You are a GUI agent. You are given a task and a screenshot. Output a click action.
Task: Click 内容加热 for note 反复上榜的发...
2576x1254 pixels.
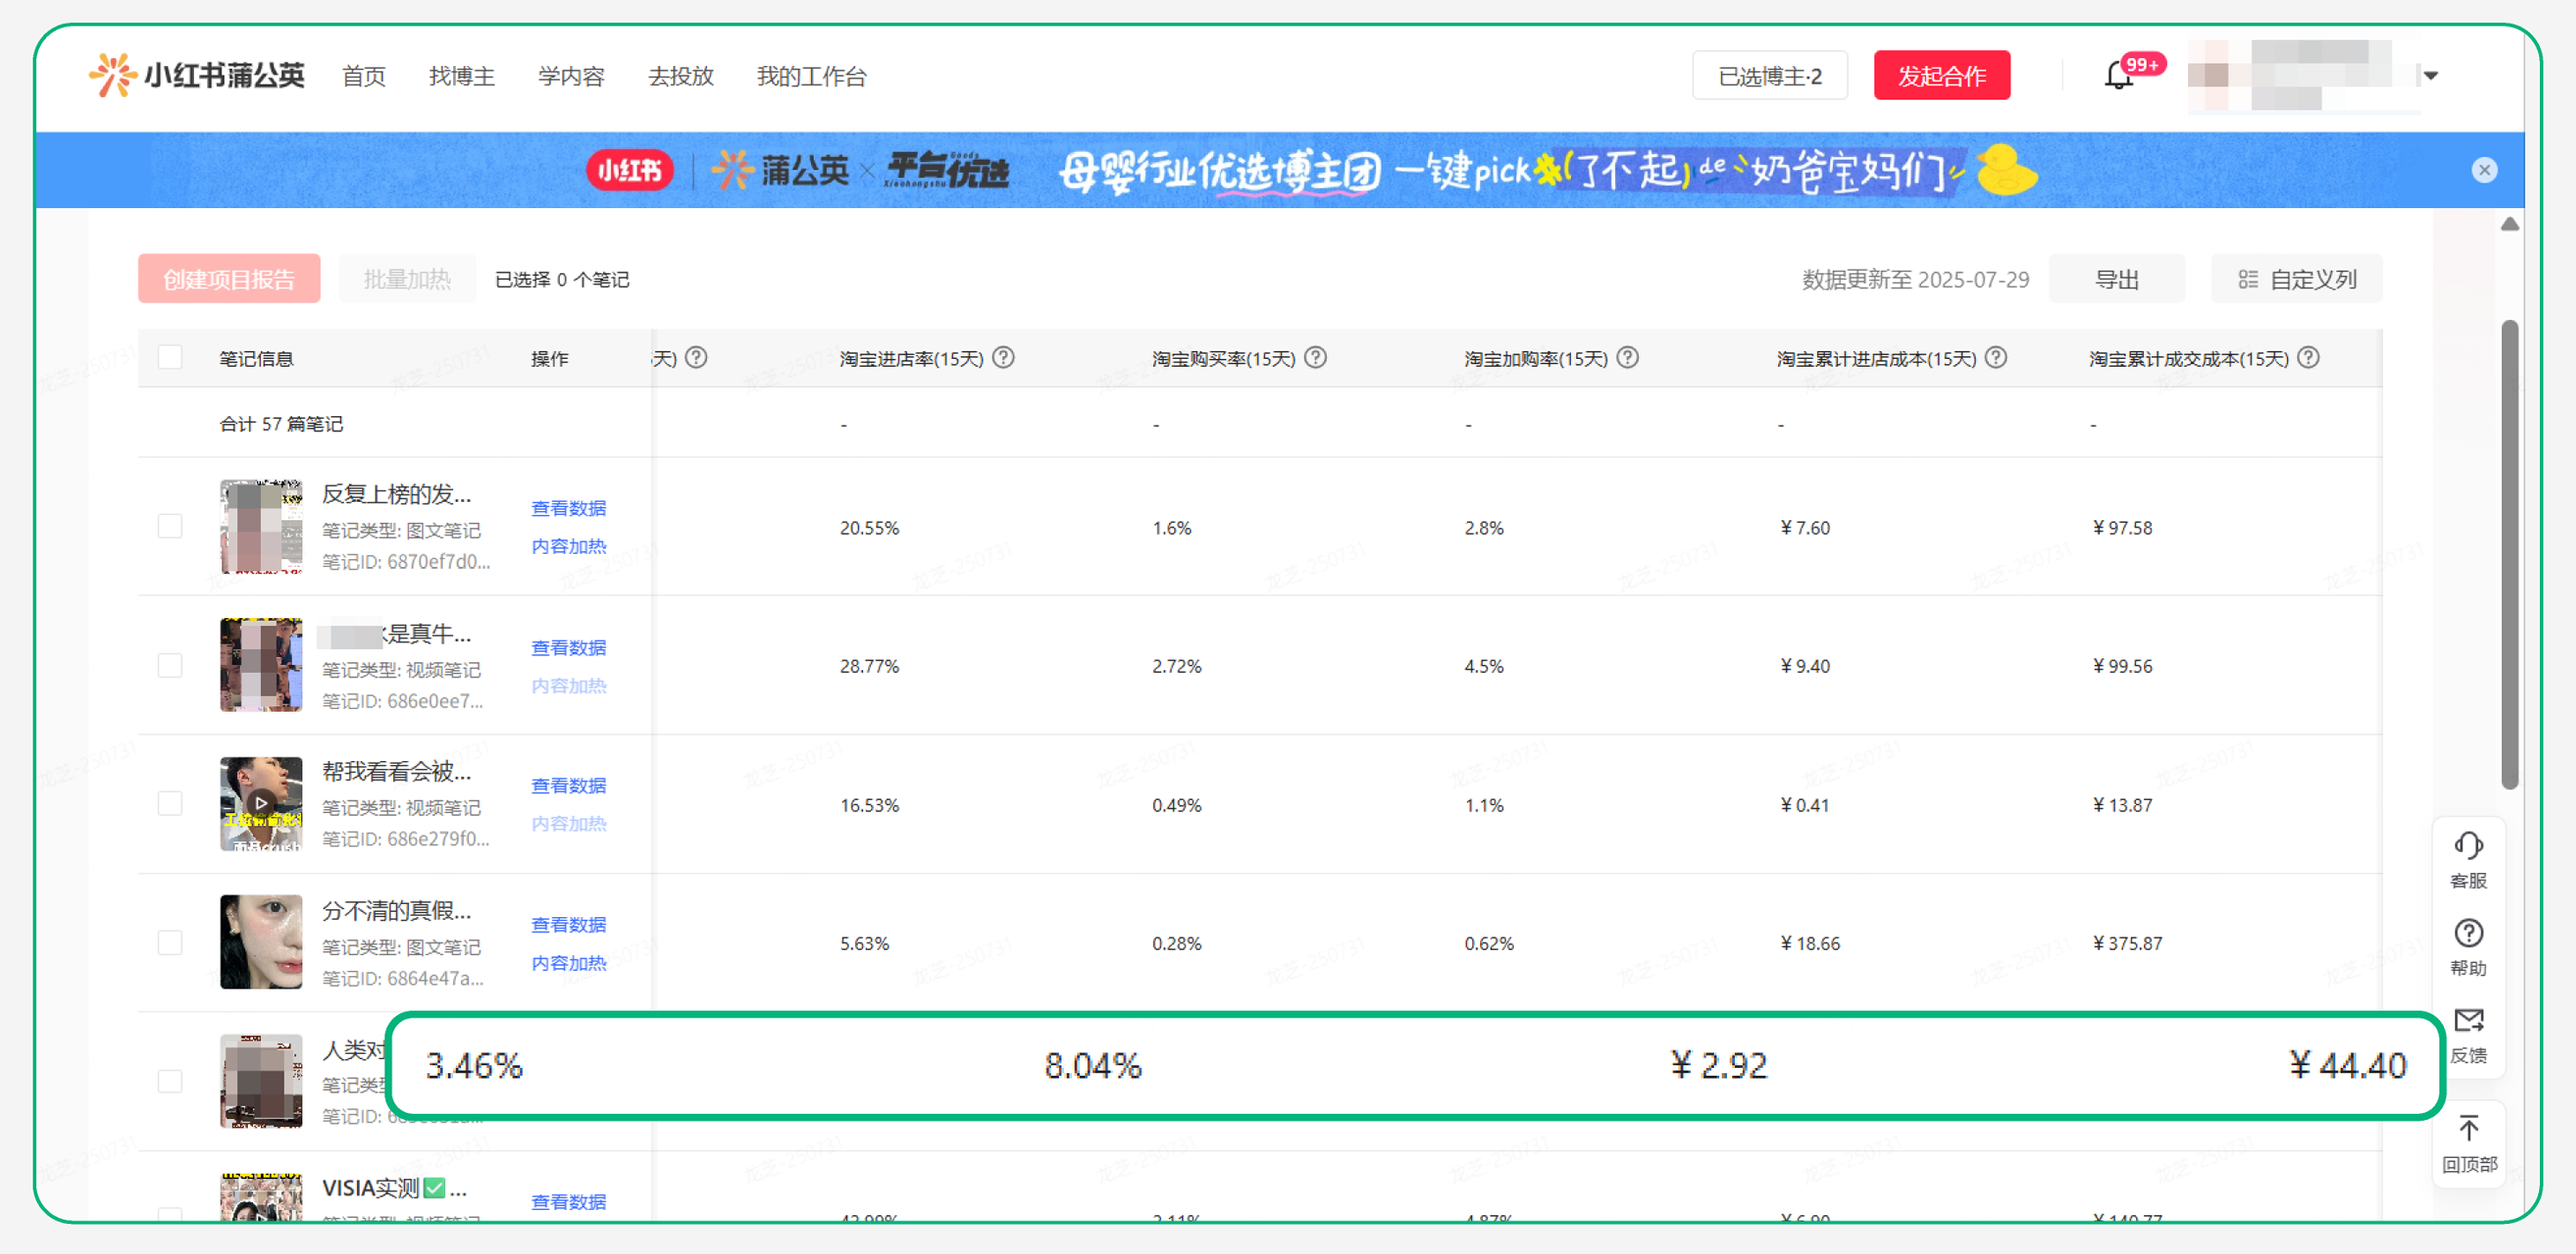569,547
